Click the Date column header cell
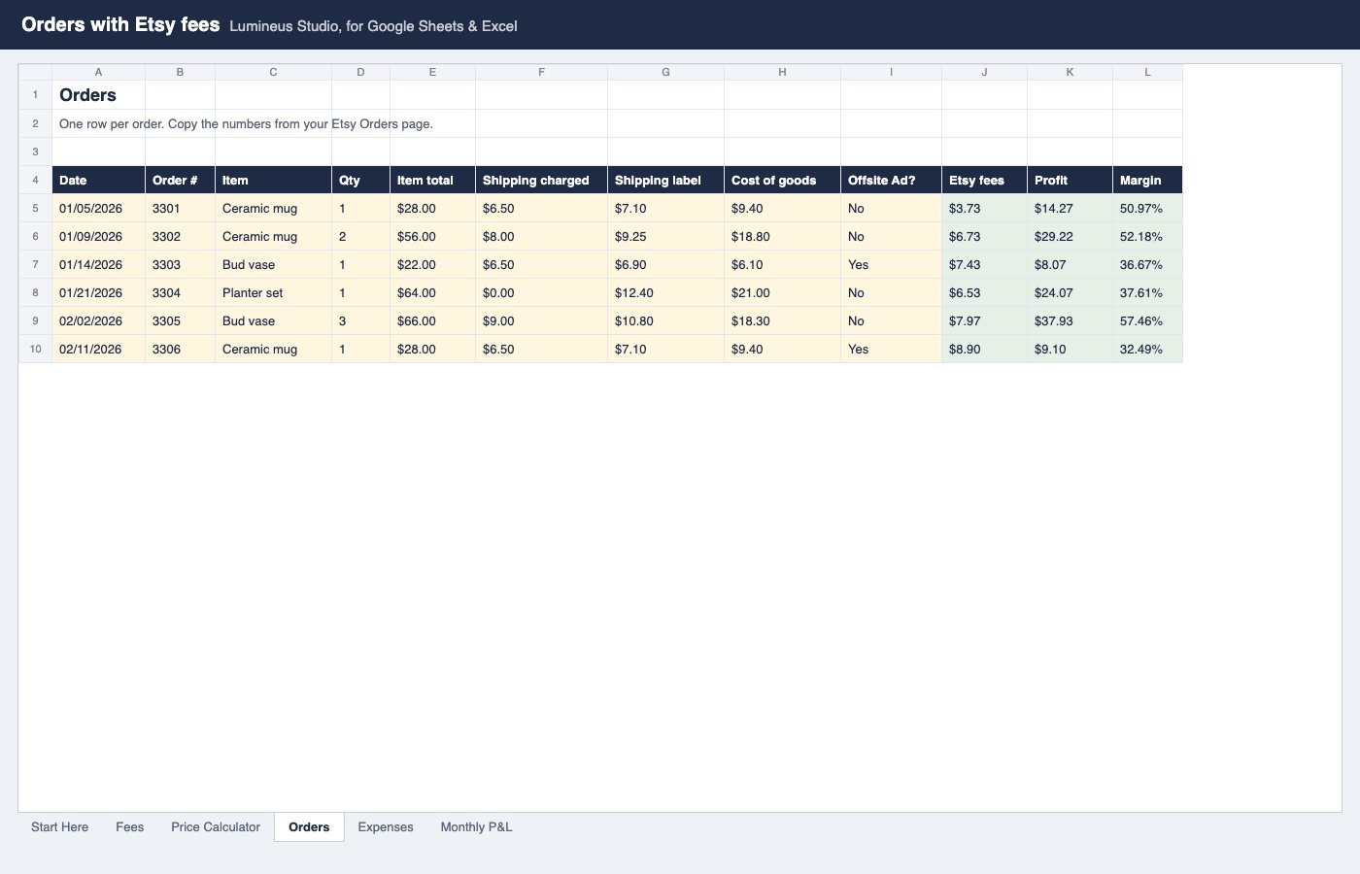The width and height of the screenshot is (1360, 874). (x=98, y=181)
